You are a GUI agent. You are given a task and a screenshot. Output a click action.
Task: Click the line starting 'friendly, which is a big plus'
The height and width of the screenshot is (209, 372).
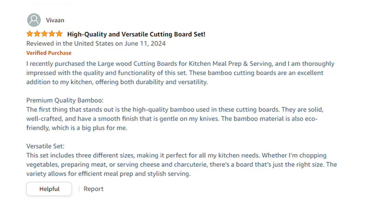coord(77,128)
